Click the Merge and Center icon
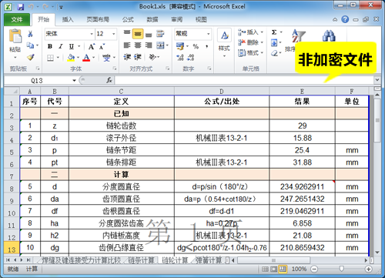 (161, 45)
